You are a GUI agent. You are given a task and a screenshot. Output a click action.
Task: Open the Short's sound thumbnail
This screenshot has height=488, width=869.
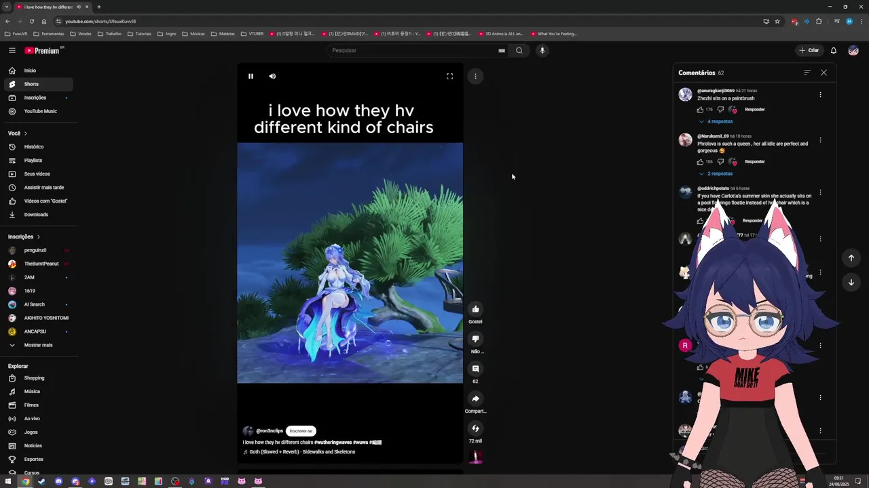pyautogui.click(x=475, y=456)
